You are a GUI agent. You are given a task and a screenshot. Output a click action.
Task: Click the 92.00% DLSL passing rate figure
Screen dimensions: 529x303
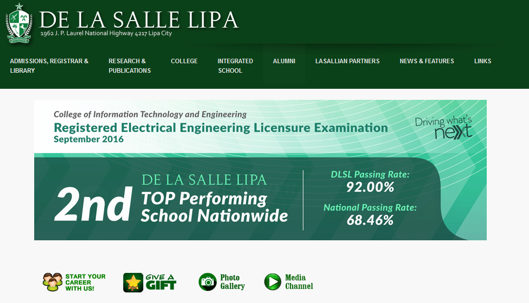click(x=370, y=187)
